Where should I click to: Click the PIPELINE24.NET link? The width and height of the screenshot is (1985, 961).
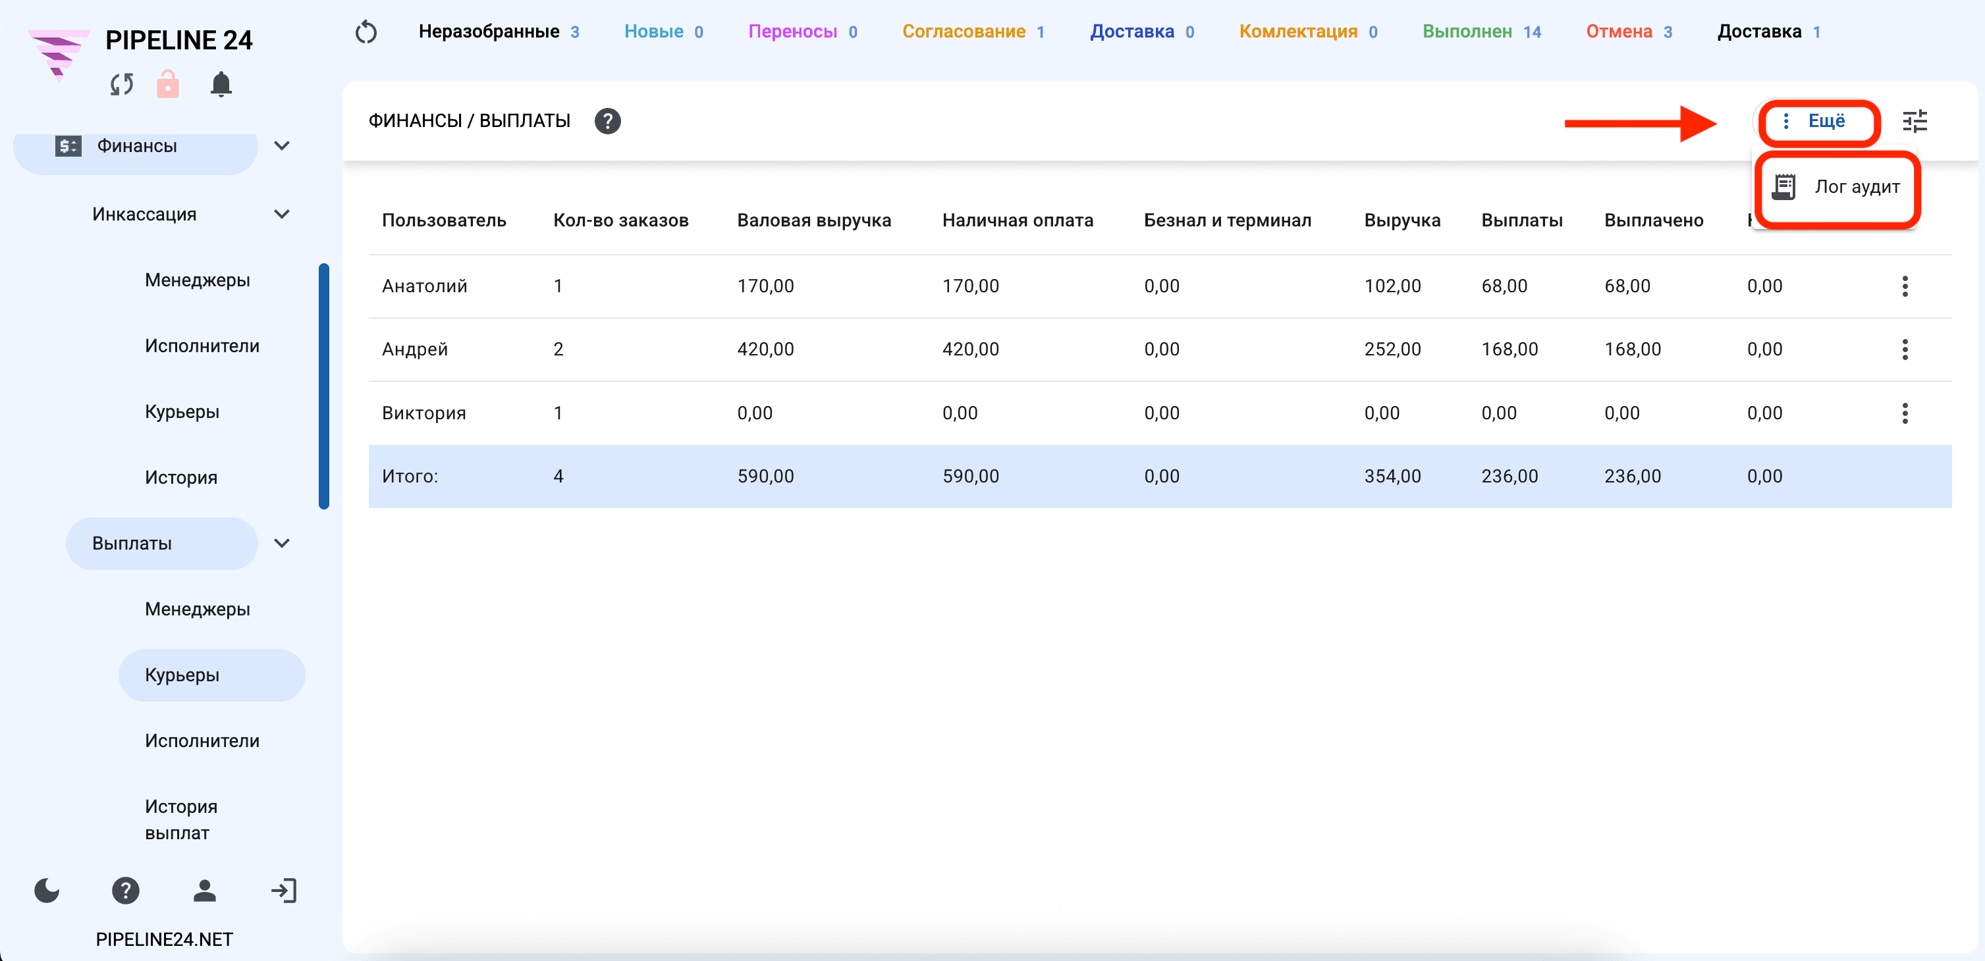click(x=164, y=939)
